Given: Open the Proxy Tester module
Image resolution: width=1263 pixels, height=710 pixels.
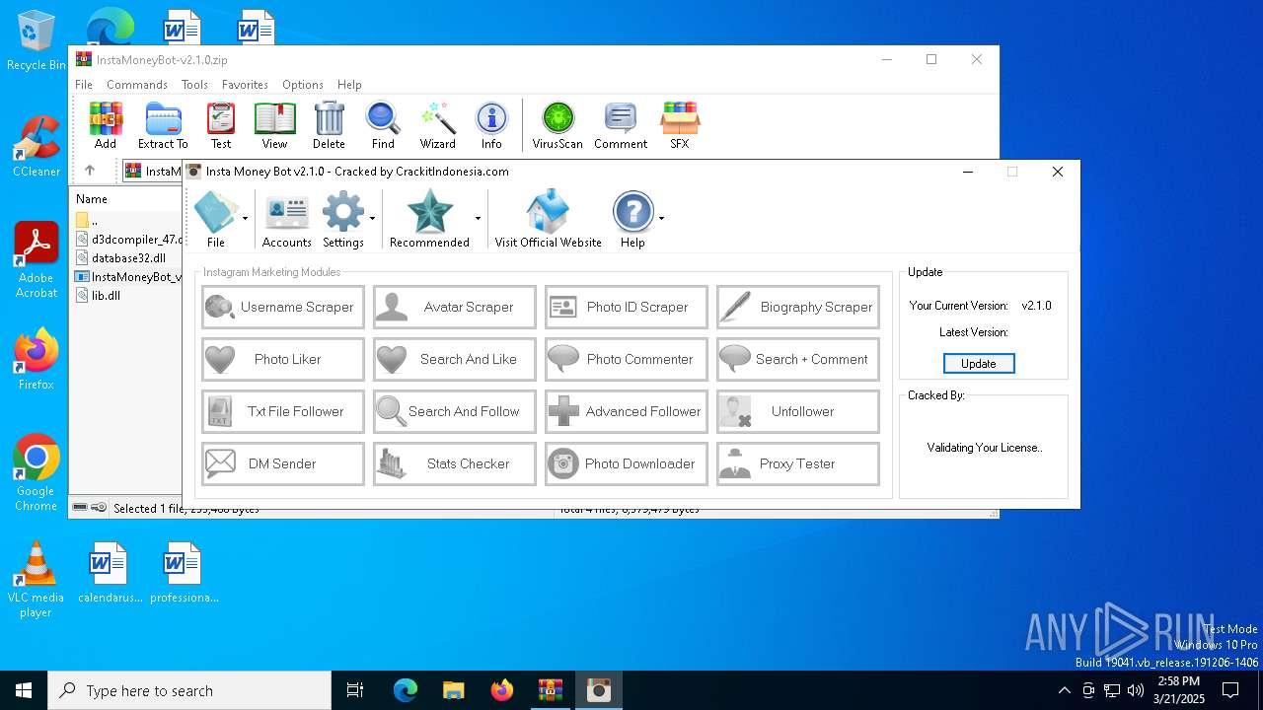Looking at the screenshot, I should pos(798,463).
